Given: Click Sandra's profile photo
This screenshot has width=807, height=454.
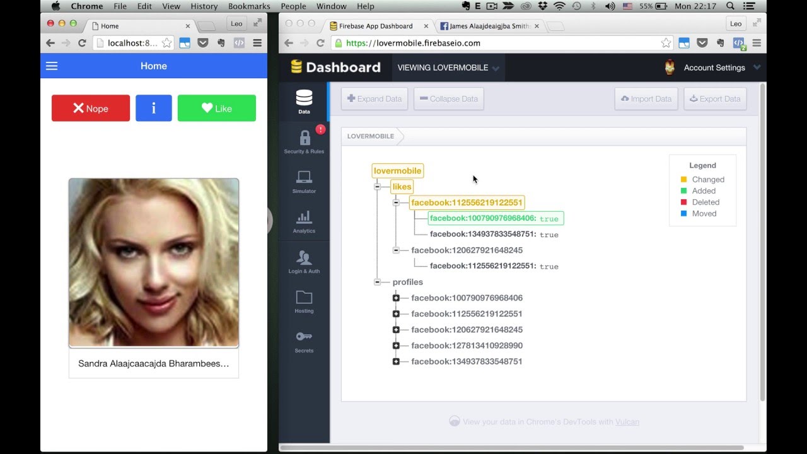Looking at the screenshot, I should tap(154, 263).
